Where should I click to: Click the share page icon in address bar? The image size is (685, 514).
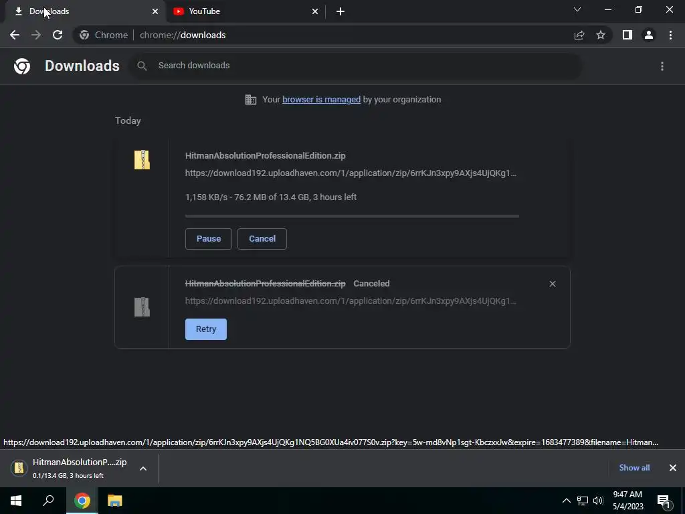[x=579, y=35]
